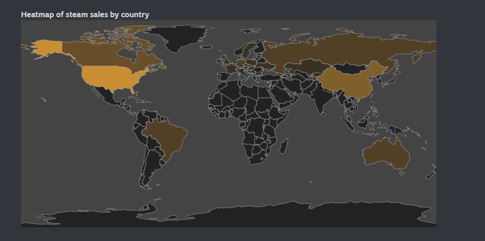Viewport: 485px width, 241px height.
Task: Select Madagascar island on the map
Action: tap(284, 146)
